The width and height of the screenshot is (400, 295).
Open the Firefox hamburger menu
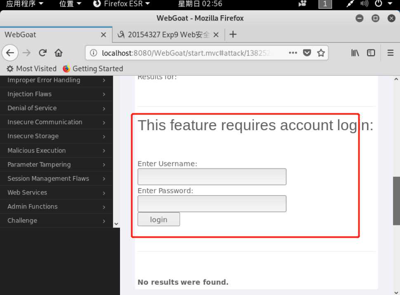click(390, 53)
